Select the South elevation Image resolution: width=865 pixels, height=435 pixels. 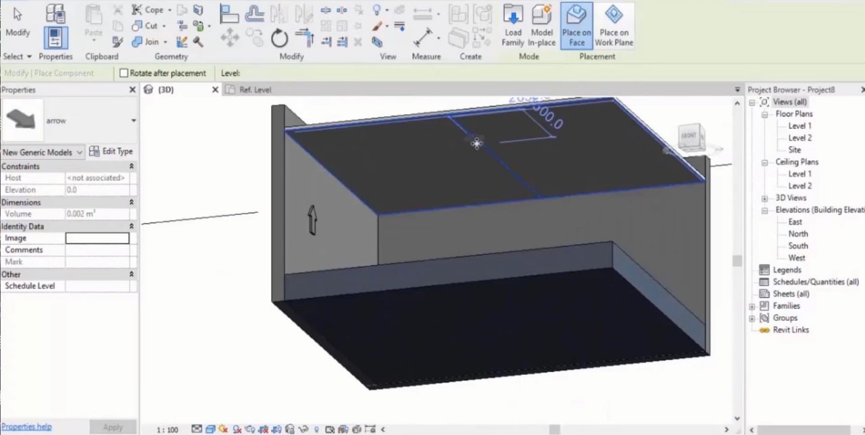(798, 246)
